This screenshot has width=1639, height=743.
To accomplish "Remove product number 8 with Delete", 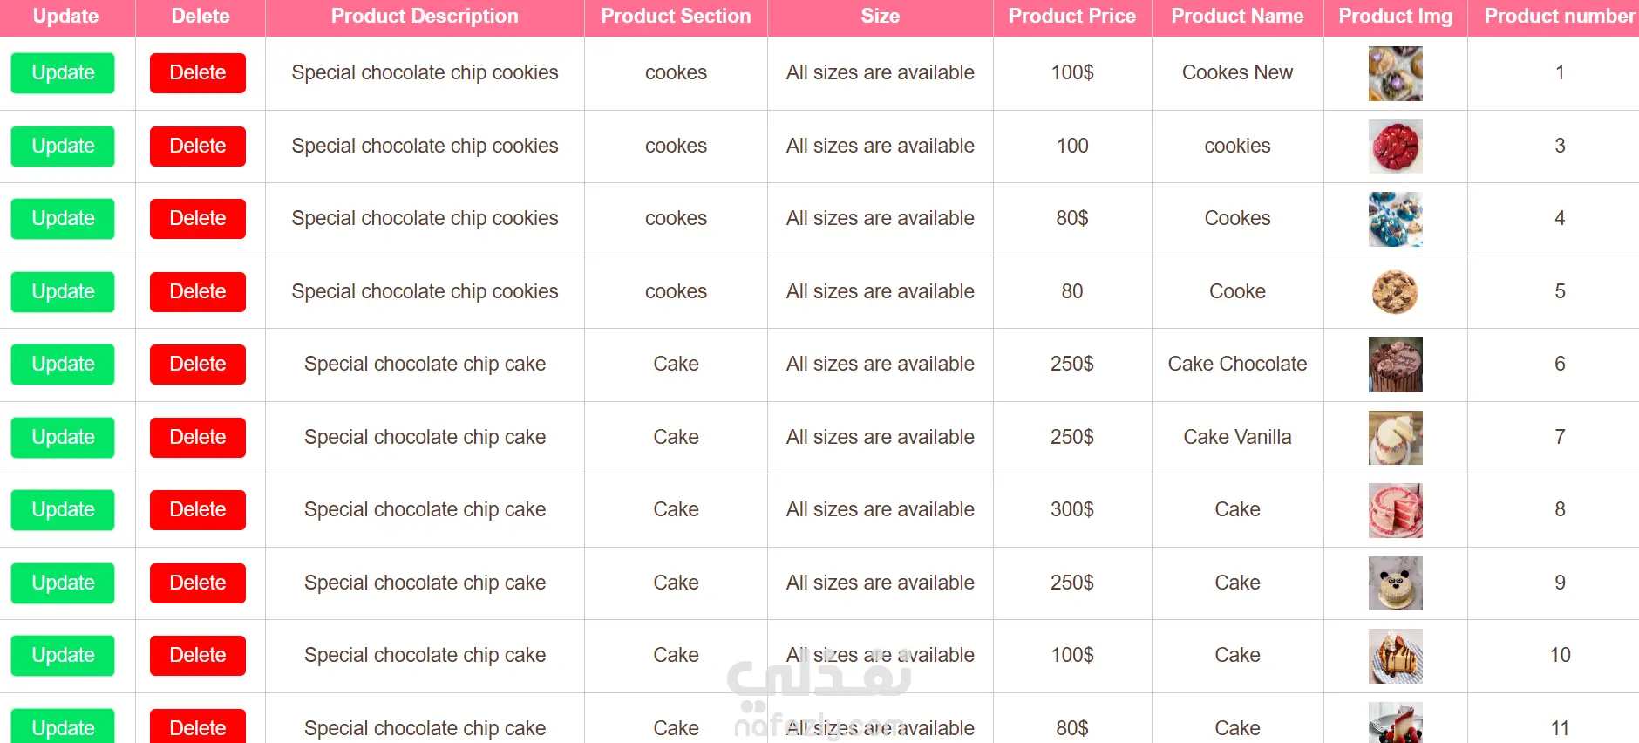I will click(198, 510).
